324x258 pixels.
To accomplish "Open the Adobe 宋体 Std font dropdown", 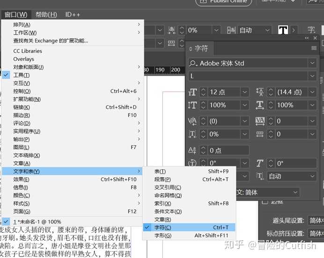I will (312, 63).
